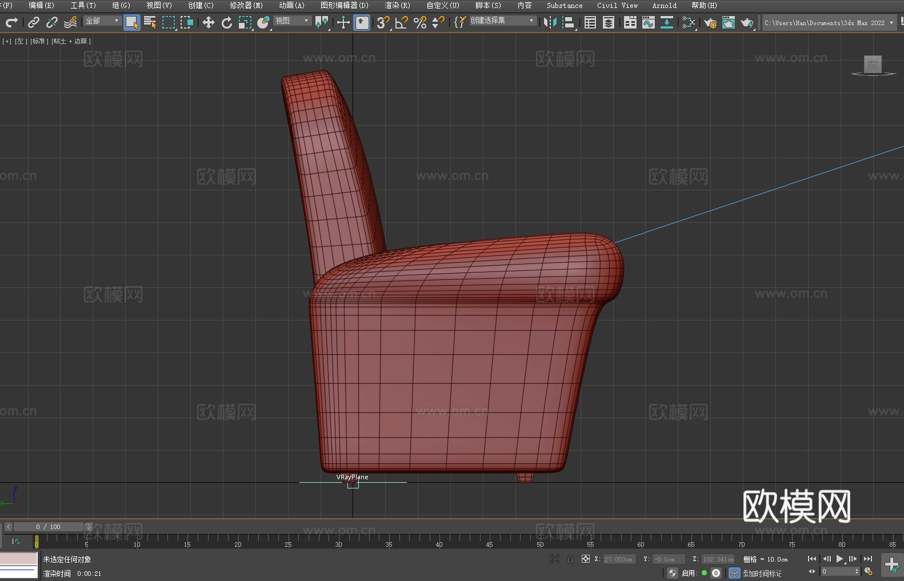The height and width of the screenshot is (581, 904).
Task: Open the Substance menu
Action: (x=565, y=5)
